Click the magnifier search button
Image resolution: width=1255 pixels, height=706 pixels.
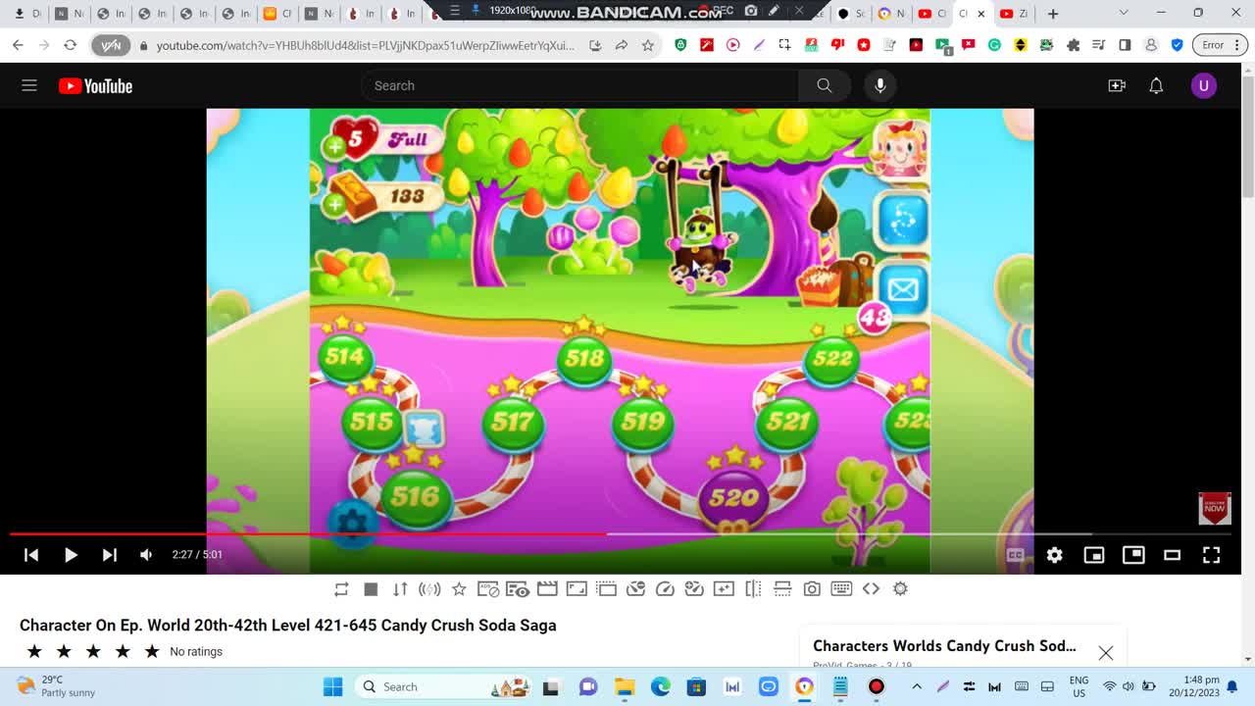click(825, 85)
